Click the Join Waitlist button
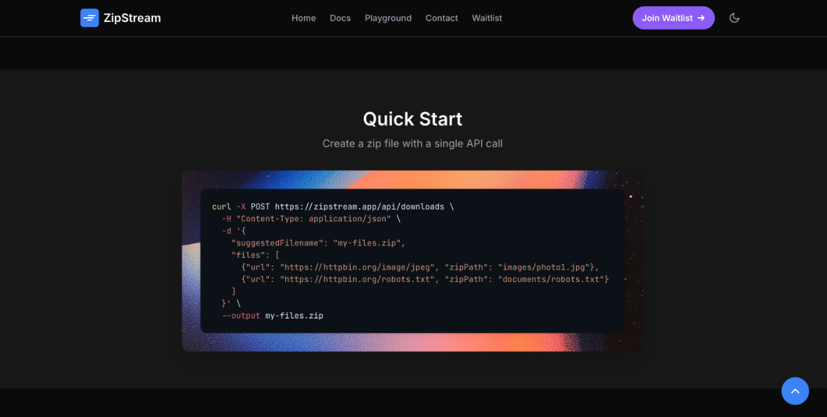827x417 pixels. (x=673, y=18)
